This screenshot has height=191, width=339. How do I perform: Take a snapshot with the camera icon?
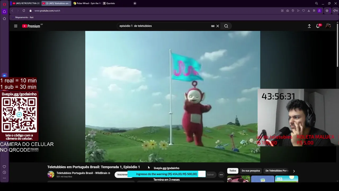(288, 11)
